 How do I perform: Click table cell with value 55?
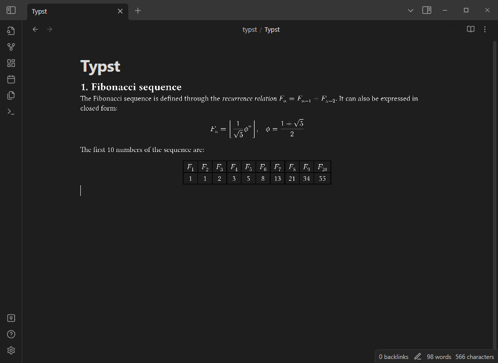click(322, 179)
